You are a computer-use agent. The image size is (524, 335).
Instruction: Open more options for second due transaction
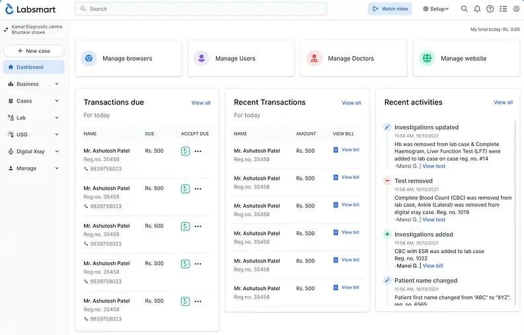[x=198, y=189]
